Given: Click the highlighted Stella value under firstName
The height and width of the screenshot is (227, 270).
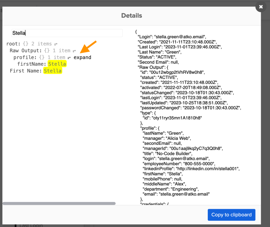Looking at the screenshot, I should click(x=57, y=64).
